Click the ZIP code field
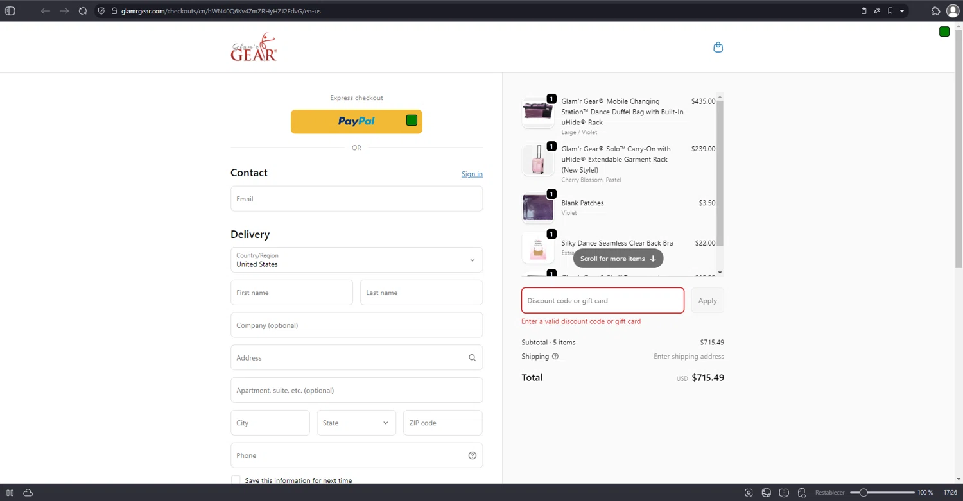Screen dimensions: 963x501 (x=442, y=423)
